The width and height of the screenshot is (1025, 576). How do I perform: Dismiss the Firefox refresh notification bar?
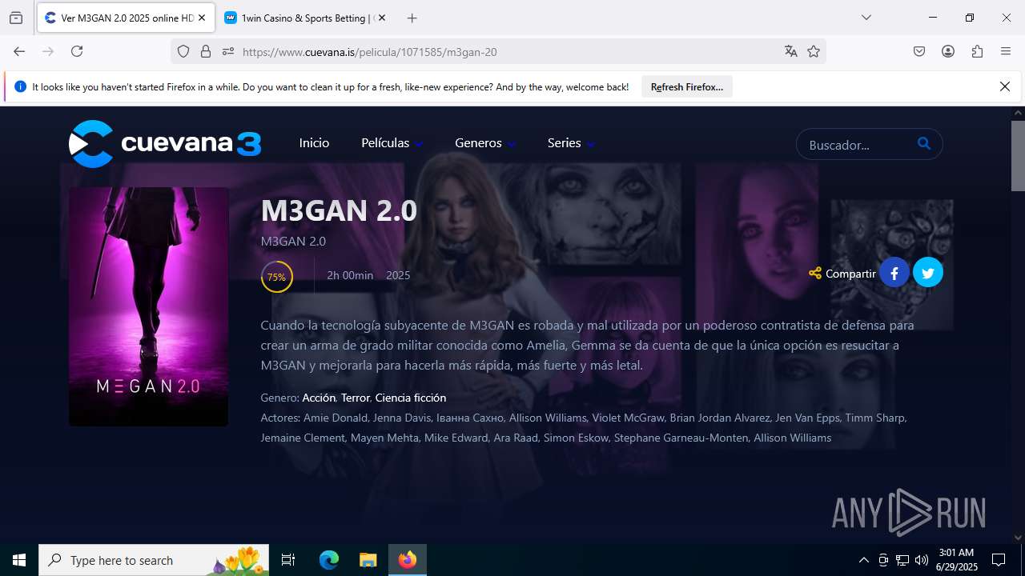(1005, 86)
